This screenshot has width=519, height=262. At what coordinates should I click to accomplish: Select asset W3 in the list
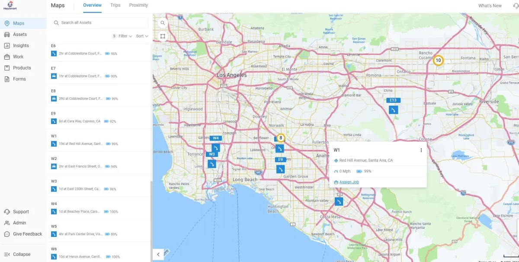tap(99, 185)
